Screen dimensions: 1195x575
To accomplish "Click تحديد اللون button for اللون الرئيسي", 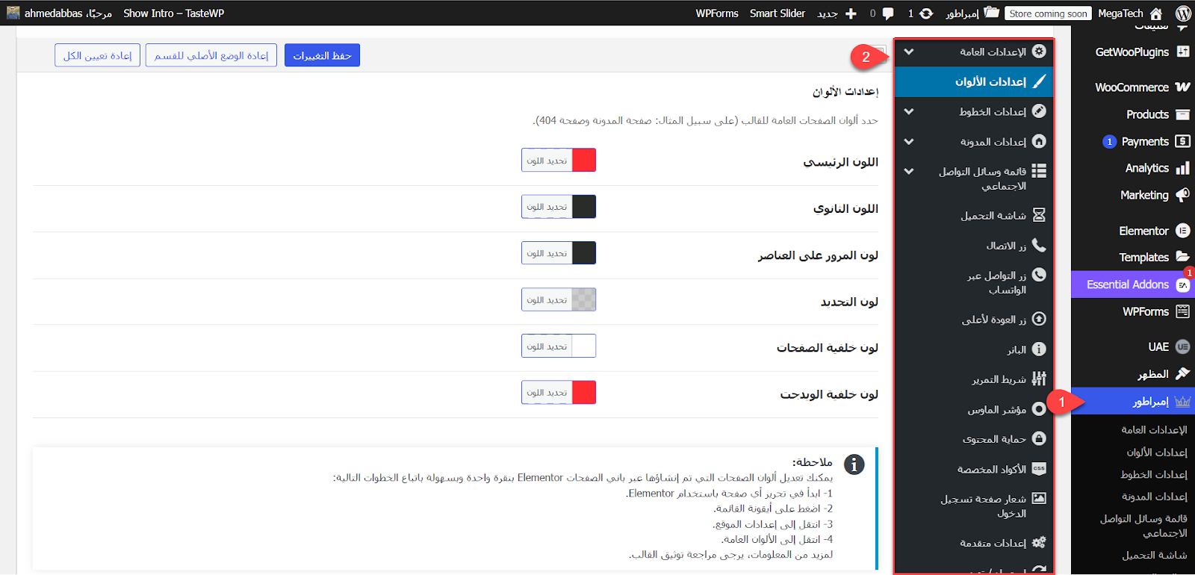I will [547, 161].
